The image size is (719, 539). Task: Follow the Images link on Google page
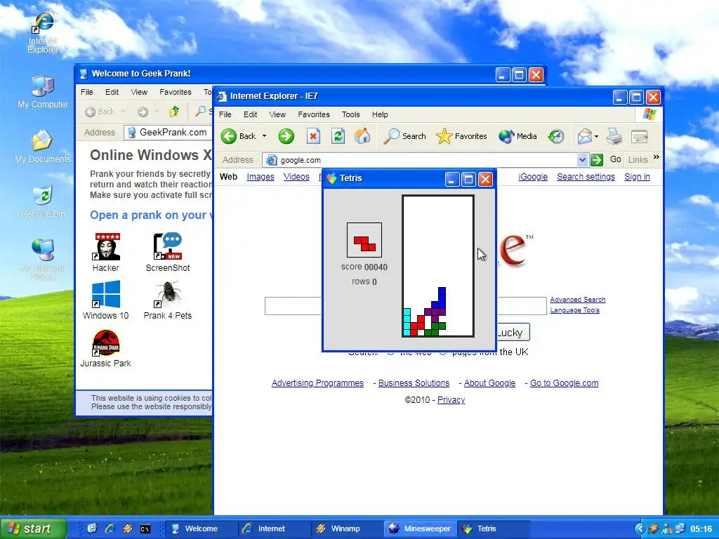click(260, 177)
